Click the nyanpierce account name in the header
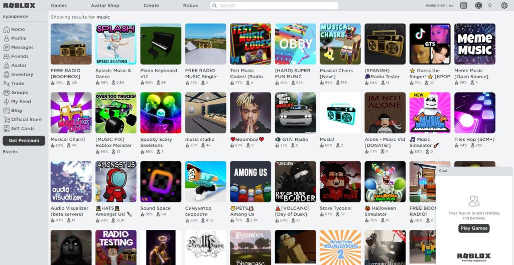The width and height of the screenshot is (514, 265). (436, 6)
